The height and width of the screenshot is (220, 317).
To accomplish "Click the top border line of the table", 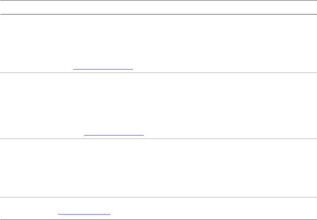I will point(158,0).
